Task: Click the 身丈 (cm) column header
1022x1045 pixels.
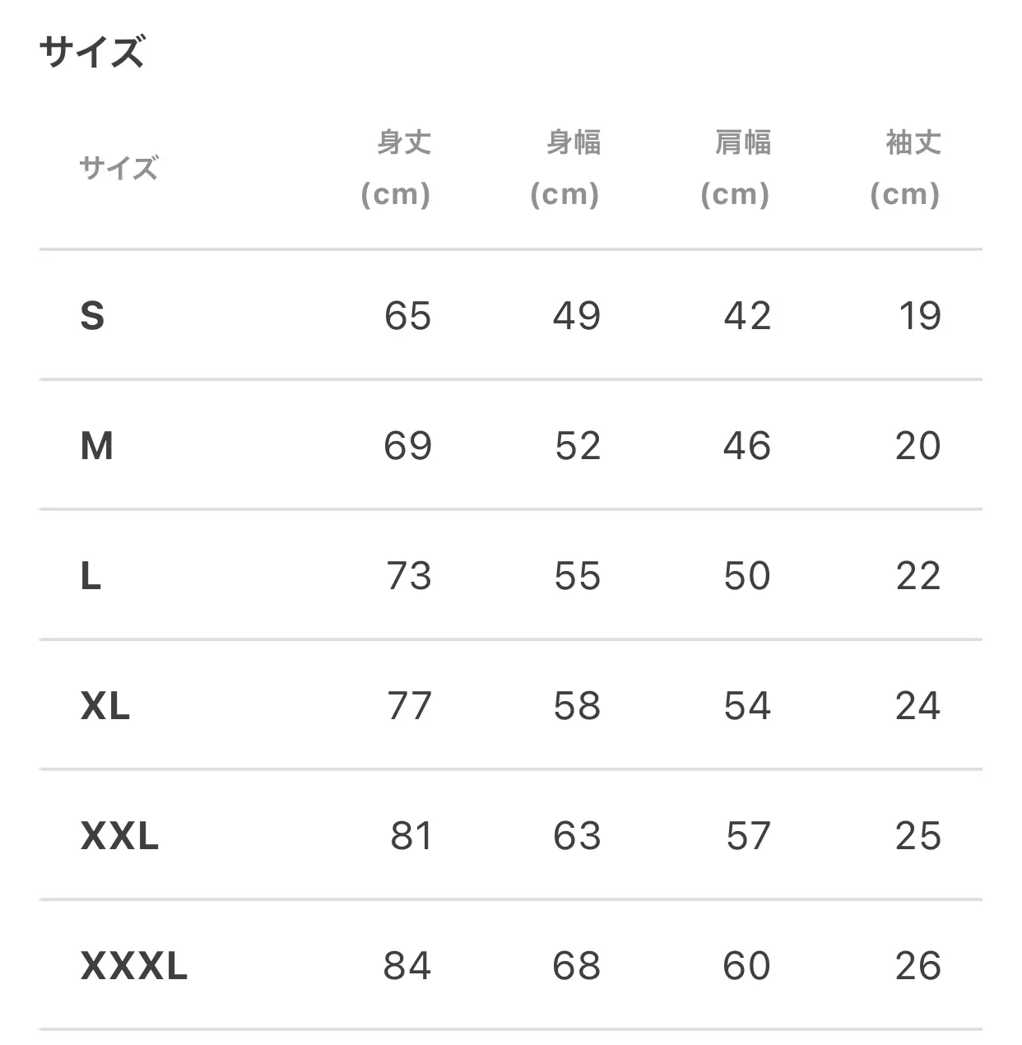Action: (x=397, y=169)
